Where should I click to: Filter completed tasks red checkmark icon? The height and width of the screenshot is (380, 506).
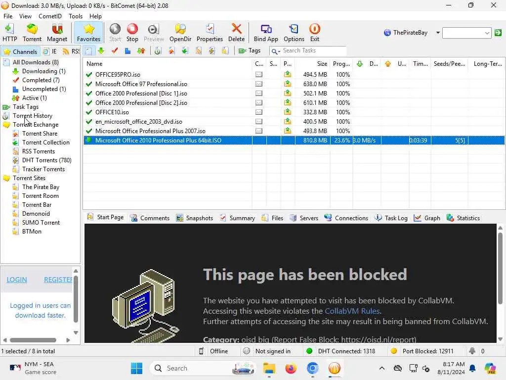click(x=115, y=51)
